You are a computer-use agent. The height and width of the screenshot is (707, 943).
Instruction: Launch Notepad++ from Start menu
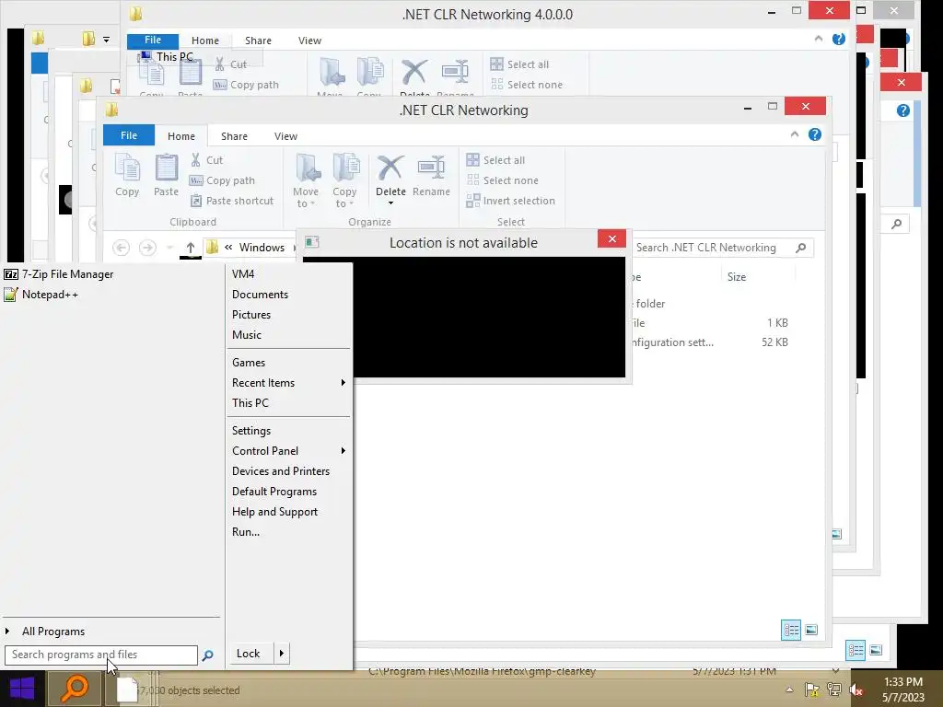click(x=41, y=295)
